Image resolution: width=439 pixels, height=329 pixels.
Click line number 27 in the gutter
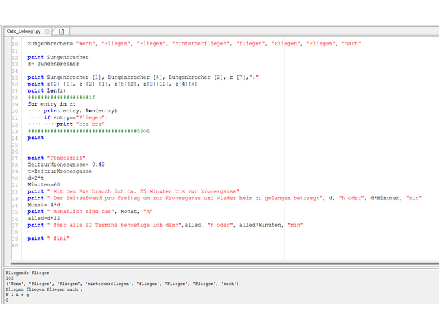15,158
